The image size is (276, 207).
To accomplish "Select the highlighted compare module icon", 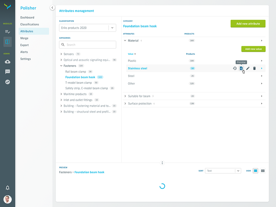I will (x=8, y=42).
